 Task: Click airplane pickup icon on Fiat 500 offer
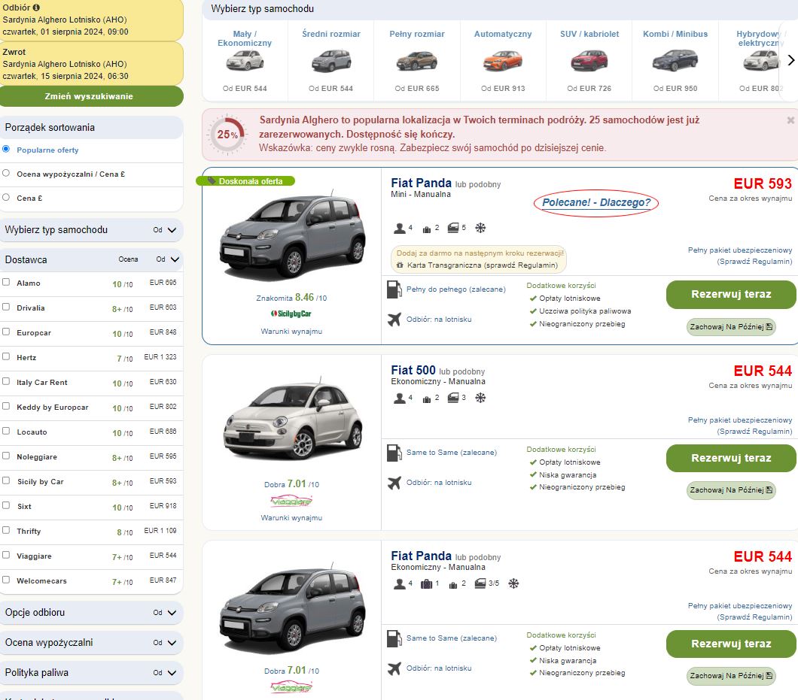tap(394, 483)
